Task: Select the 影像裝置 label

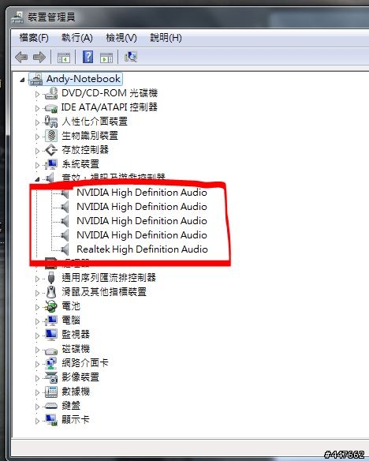Action: [80, 377]
